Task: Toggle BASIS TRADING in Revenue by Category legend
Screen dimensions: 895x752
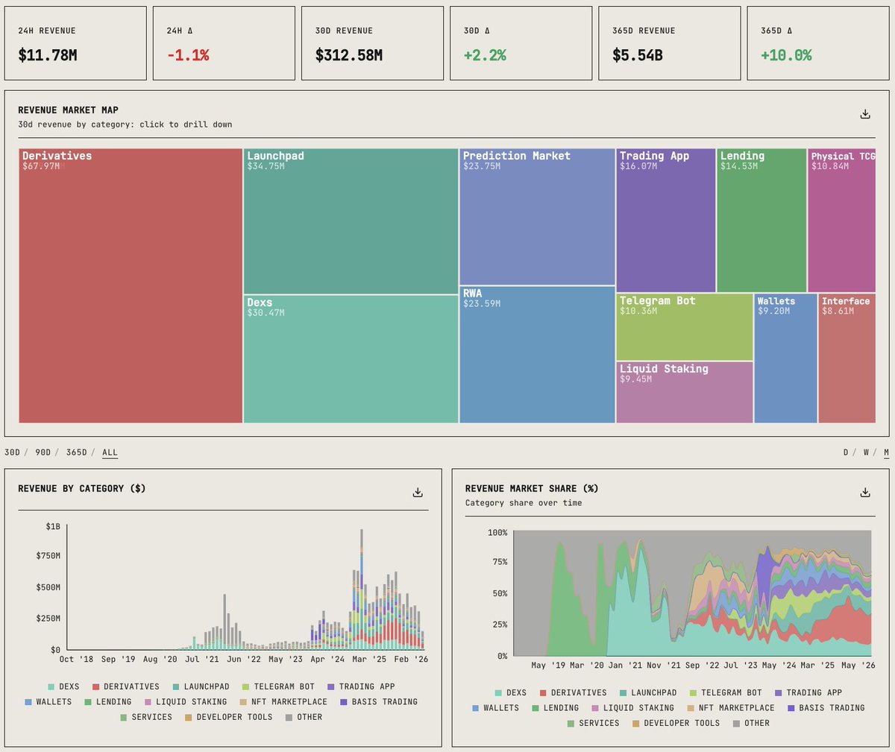Action: pyautogui.click(x=379, y=701)
